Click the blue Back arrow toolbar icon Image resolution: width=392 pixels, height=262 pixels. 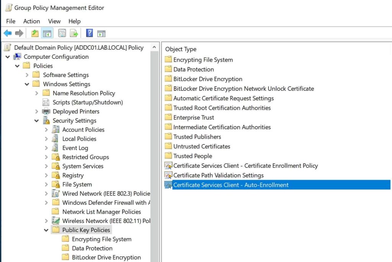(x=8, y=33)
